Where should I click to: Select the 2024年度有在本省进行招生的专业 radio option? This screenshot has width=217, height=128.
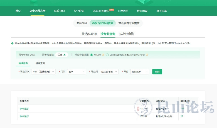click(107, 55)
